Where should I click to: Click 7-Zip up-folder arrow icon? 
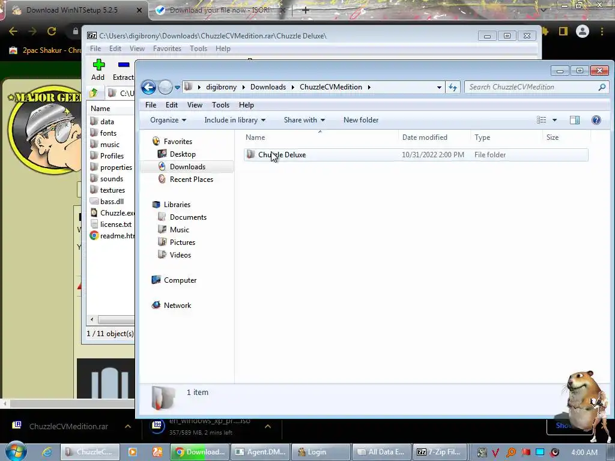(x=94, y=93)
